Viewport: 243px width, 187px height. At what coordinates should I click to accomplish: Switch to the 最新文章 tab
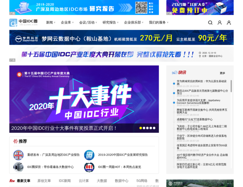pos(24,181)
